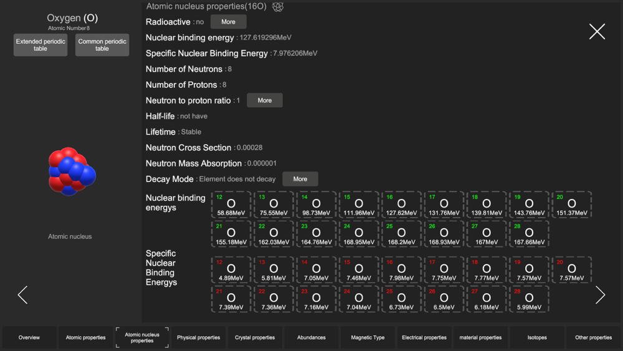The width and height of the screenshot is (623, 351).
Task: Expand More details for Radioactive
Action: coord(228,22)
